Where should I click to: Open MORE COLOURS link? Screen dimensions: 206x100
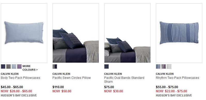(x=30, y=68)
